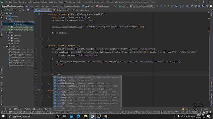Click the Windows Start button

(3, 116)
